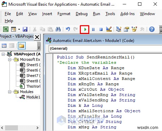This screenshot has width=162, height=131.
Task: Select Sheet7 in project tree
Action: click(32, 76)
